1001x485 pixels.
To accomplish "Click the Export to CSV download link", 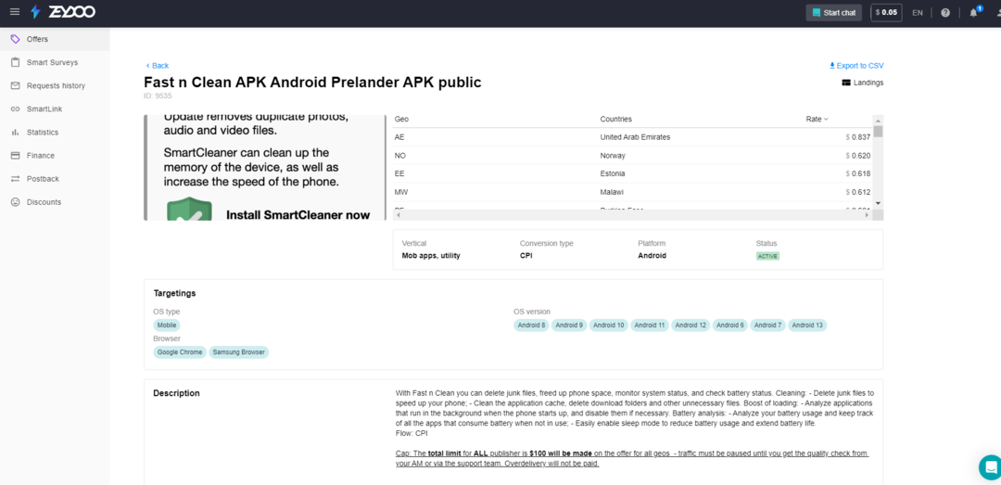I will coord(856,66).
